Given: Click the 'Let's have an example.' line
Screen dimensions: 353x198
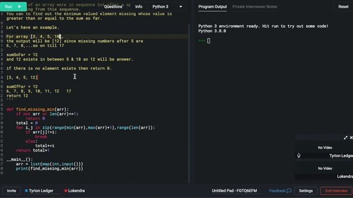Looking at the screenshot, I should pos(33,28).
